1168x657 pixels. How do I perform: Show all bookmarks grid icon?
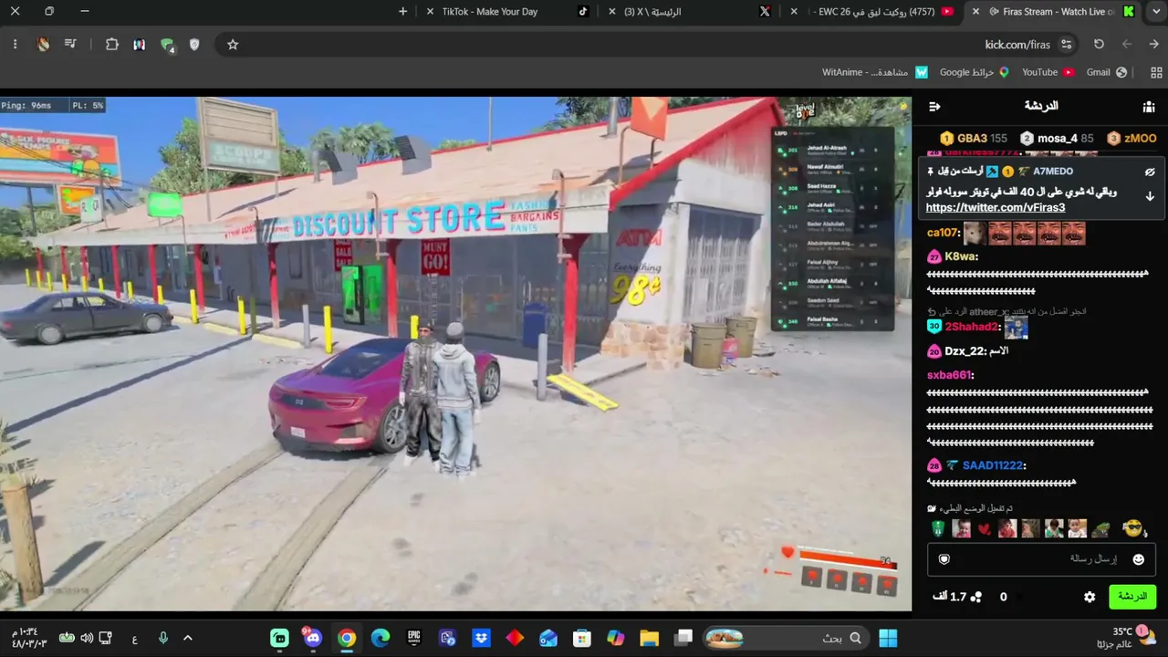tap(1157, 72)
